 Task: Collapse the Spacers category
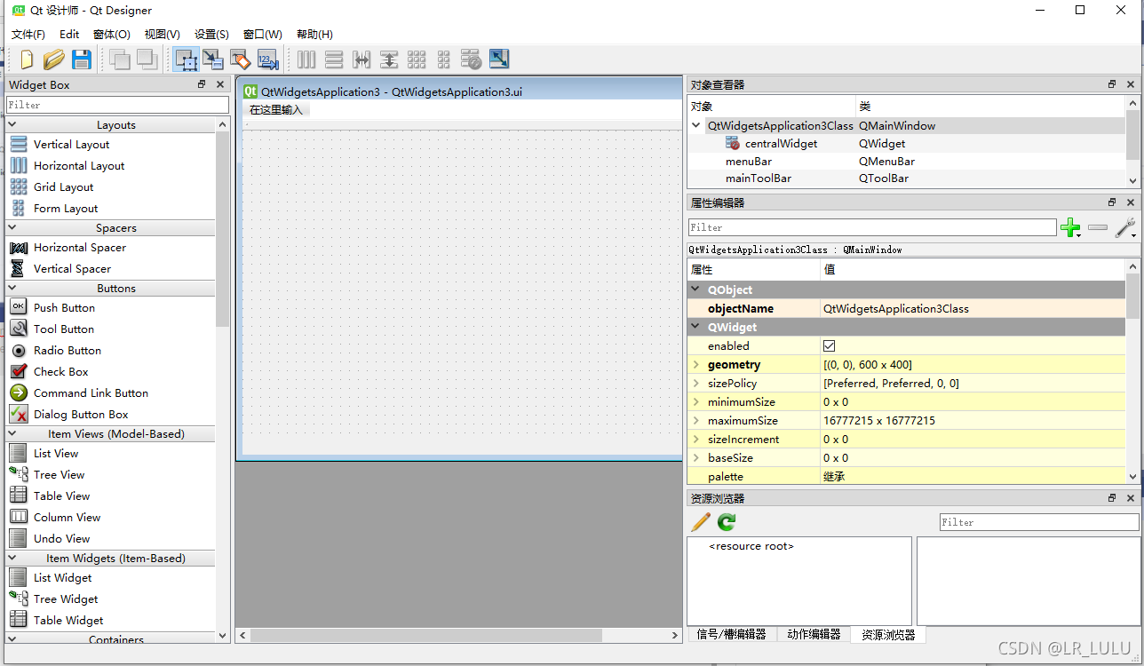12,228
